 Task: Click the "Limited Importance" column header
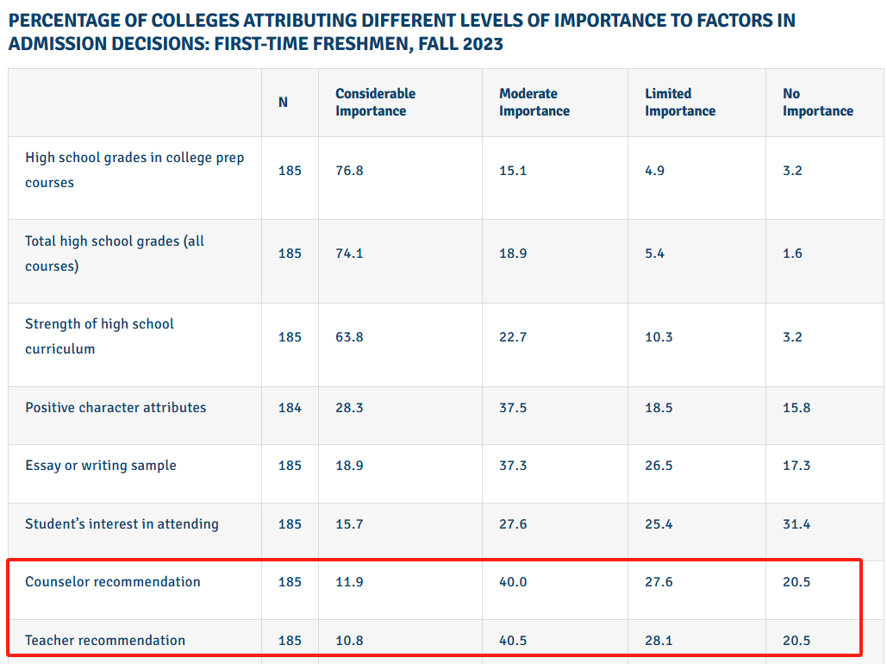(679, 102)
